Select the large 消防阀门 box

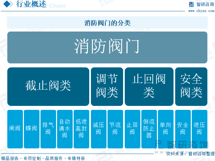[x=107, y=47]
